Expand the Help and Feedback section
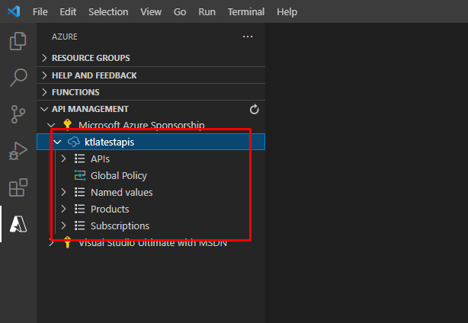468x323 pixels. point(94,75)
